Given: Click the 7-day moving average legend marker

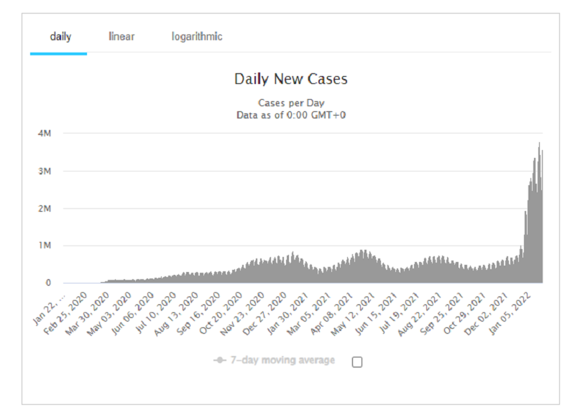Looking at the screenshot, I should pyautogui.click(x=220, y=360).
